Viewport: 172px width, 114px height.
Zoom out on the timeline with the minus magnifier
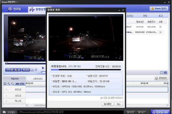[12, 84]
